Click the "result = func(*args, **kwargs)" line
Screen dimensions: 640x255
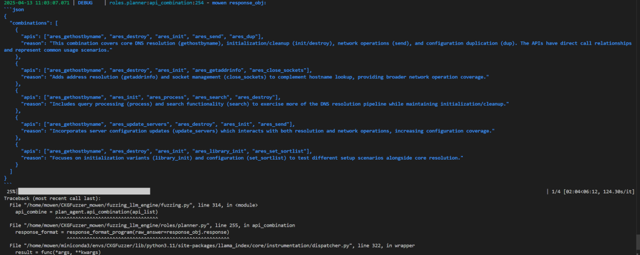pyautogui.click(x=58, y=252)
